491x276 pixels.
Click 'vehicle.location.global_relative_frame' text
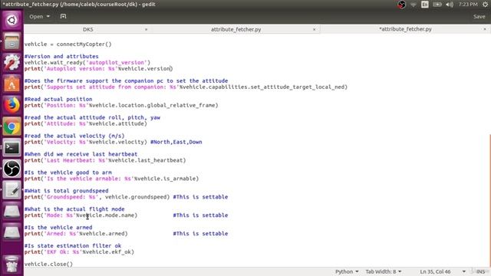click(x=153, y=106)
